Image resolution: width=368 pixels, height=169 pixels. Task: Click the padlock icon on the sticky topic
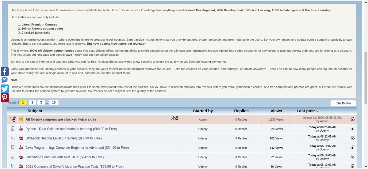177,118
